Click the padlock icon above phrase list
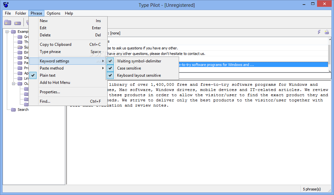 pyautogui.click(x=326, y=32)
